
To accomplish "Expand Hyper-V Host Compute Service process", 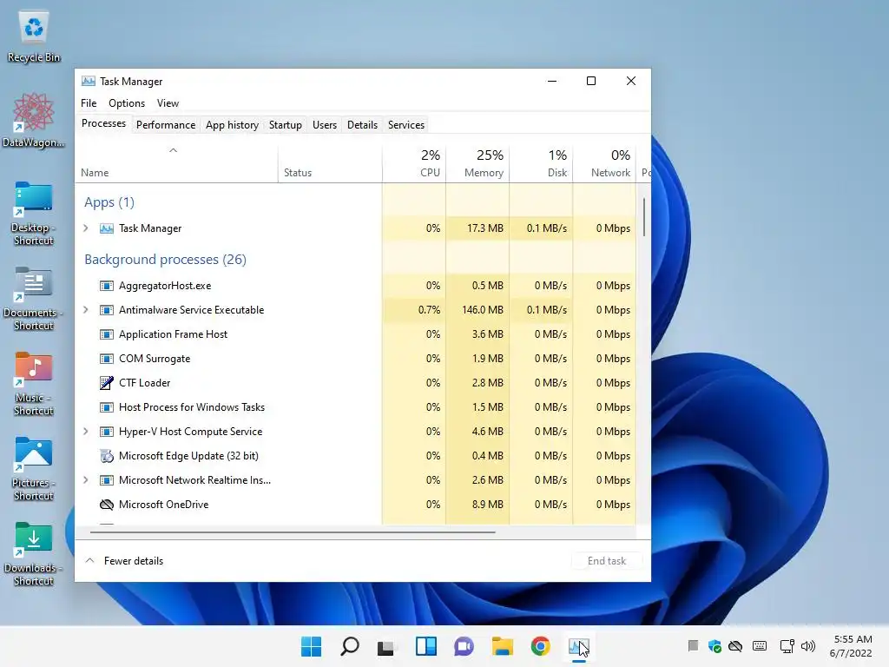I will point(86,432).
